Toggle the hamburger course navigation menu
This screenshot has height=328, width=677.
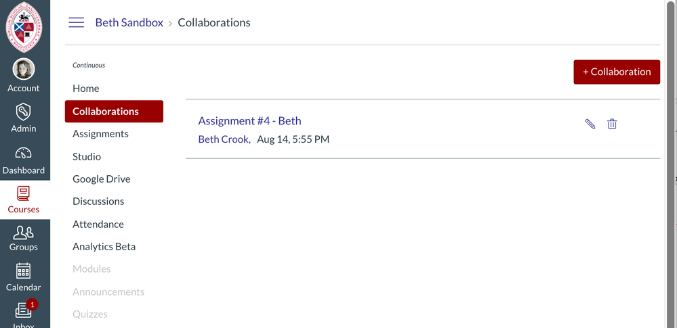[x=77, y=22]
